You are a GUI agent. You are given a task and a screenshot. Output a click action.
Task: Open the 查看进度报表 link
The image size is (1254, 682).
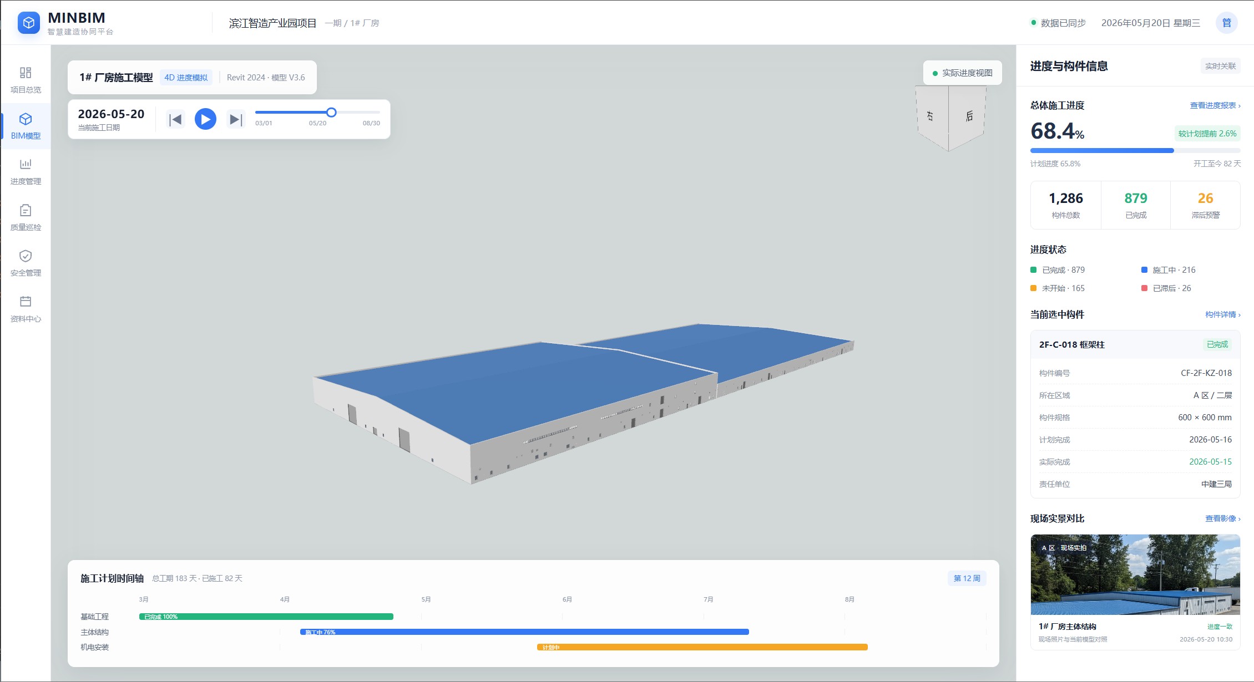tap(1215, 105)
